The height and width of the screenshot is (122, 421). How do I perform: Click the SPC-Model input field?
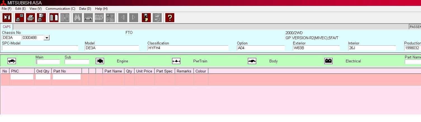coord(40,48)
